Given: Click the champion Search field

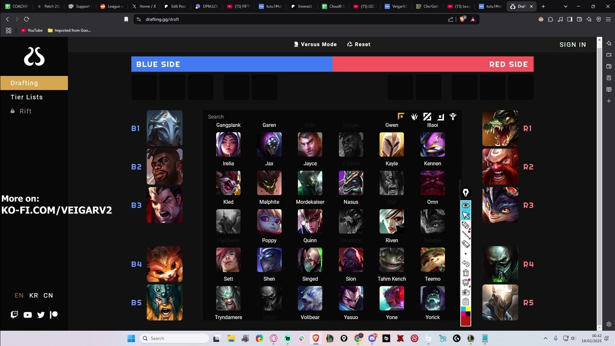Looking at the screenshot, I should point(298,117).
